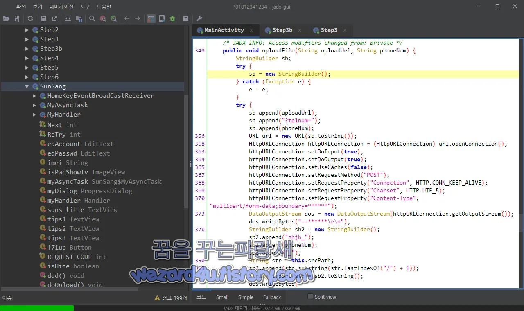Expand the Step3b tree node
Image resolution: width=524 pixels, height=311 pixels.
click(x=27, y=49)
